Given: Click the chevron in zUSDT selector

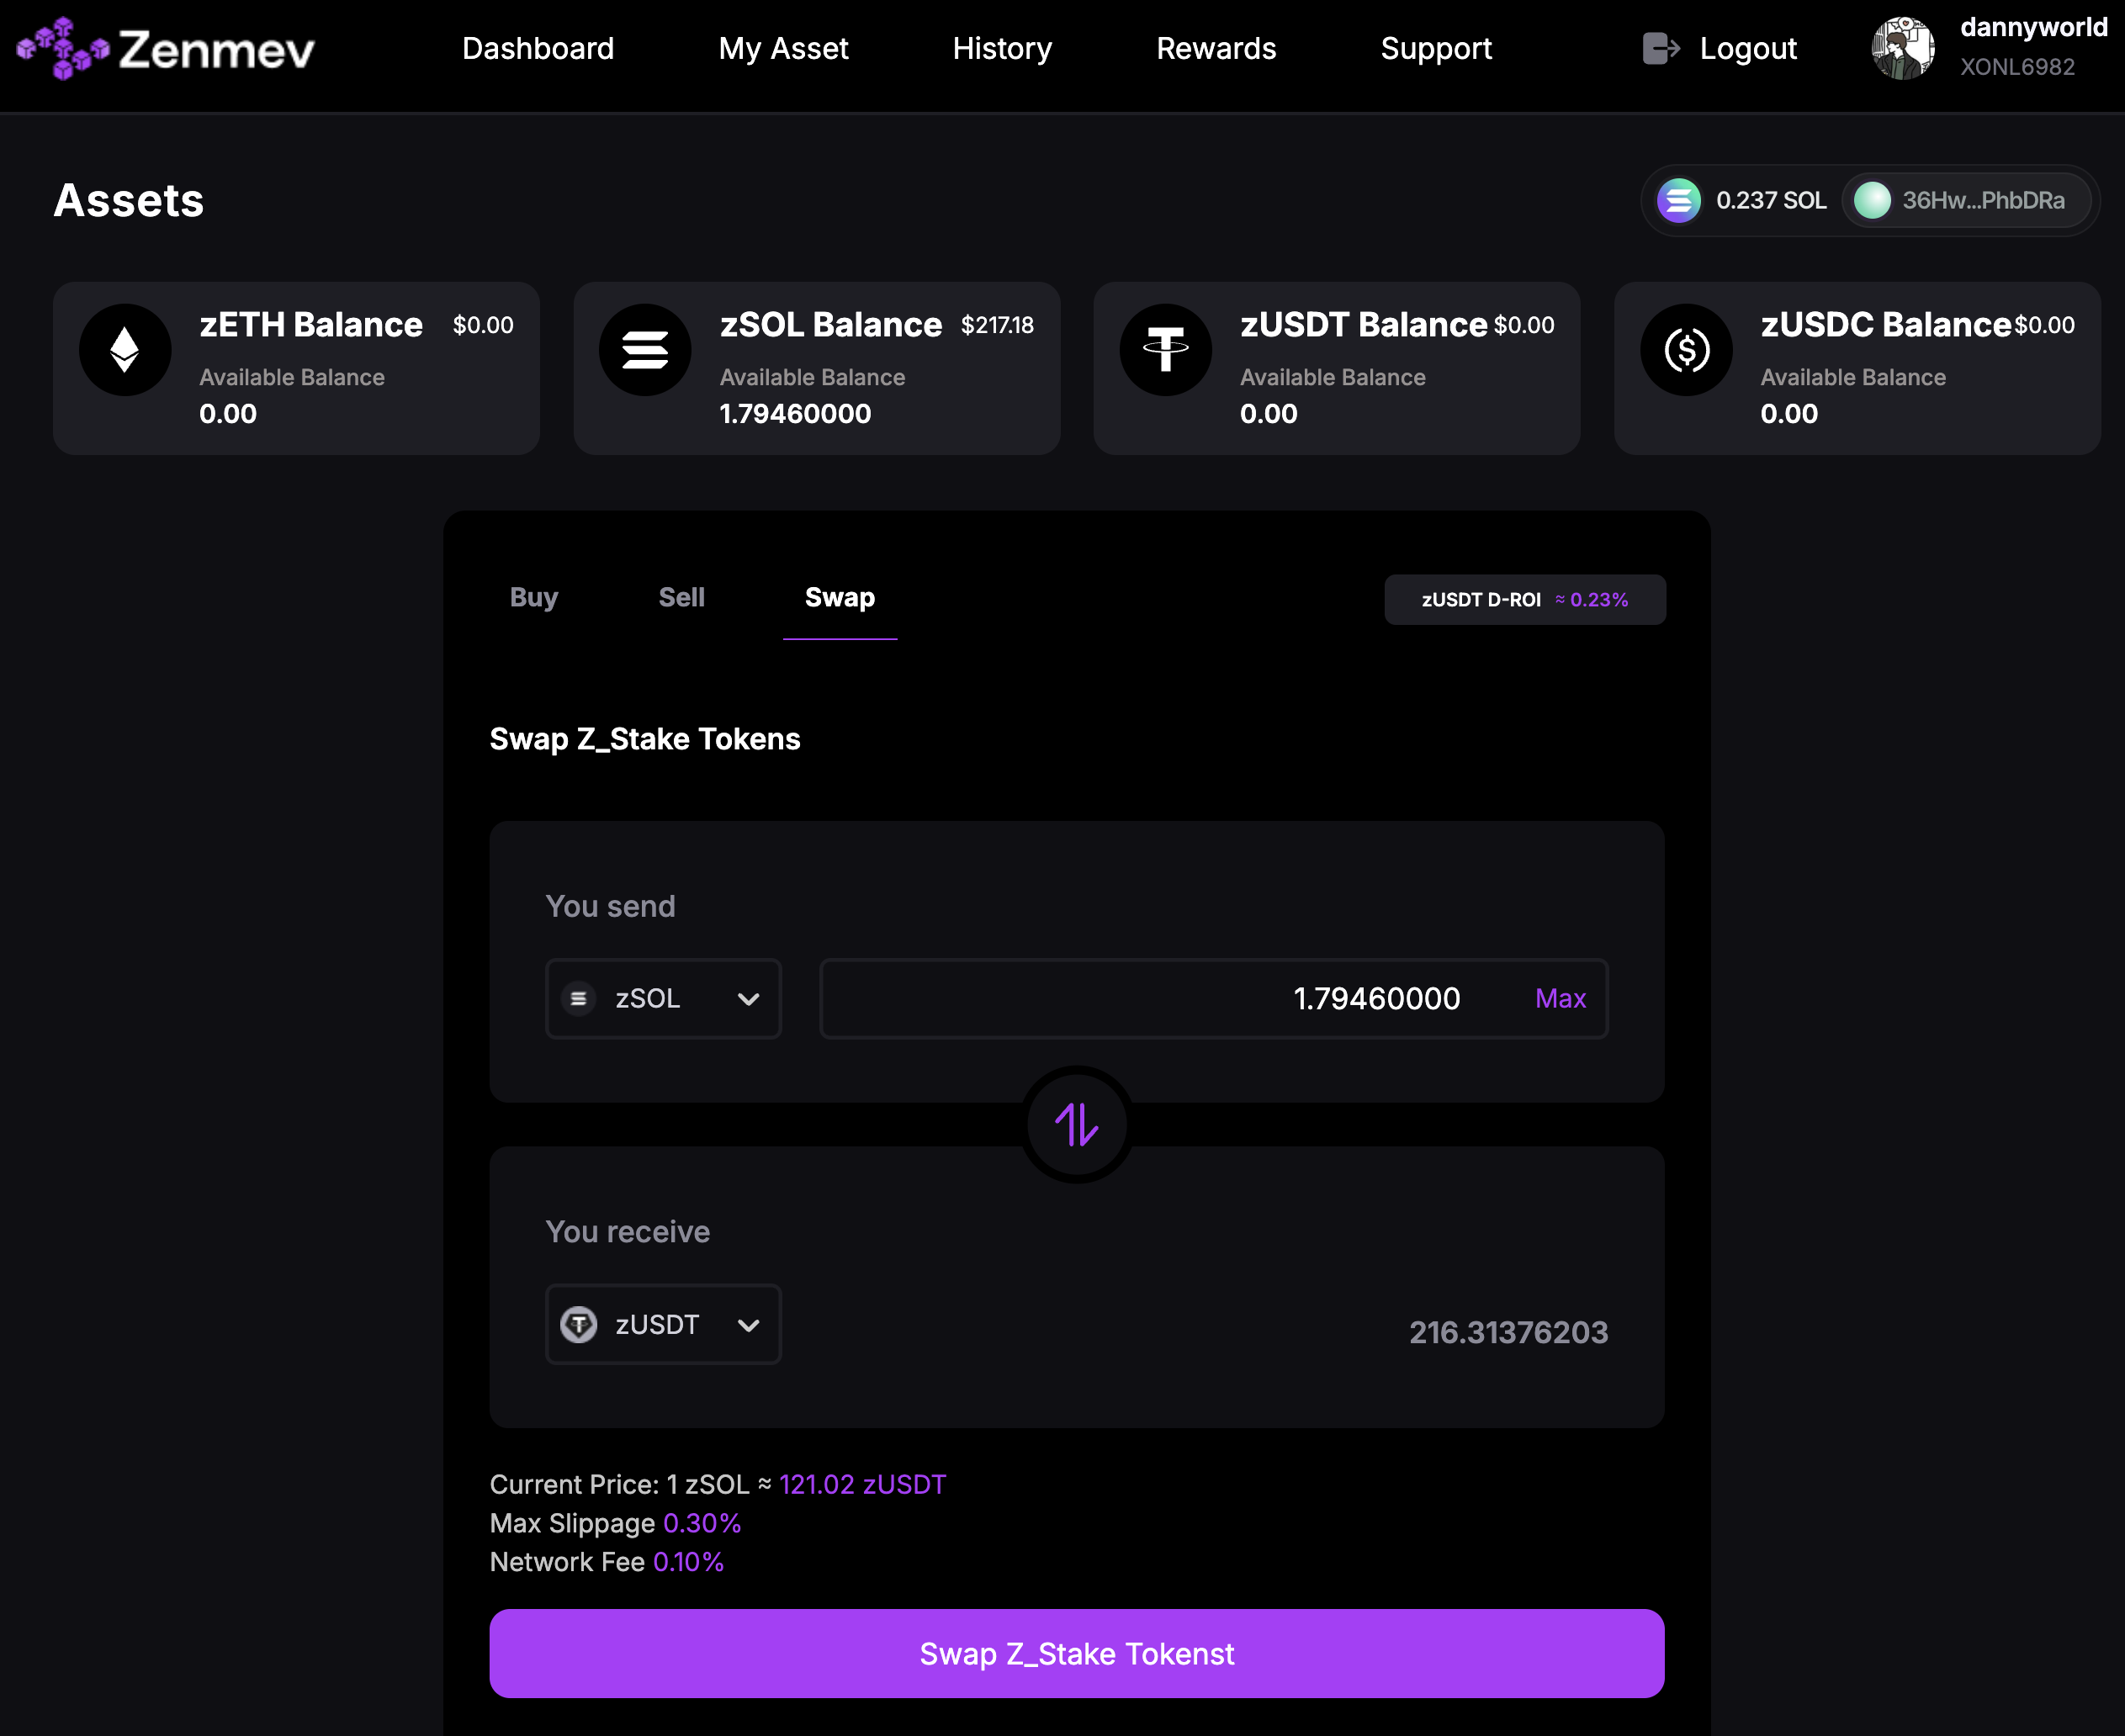Looking at the screenshot, I should [x=748, y=1325].
